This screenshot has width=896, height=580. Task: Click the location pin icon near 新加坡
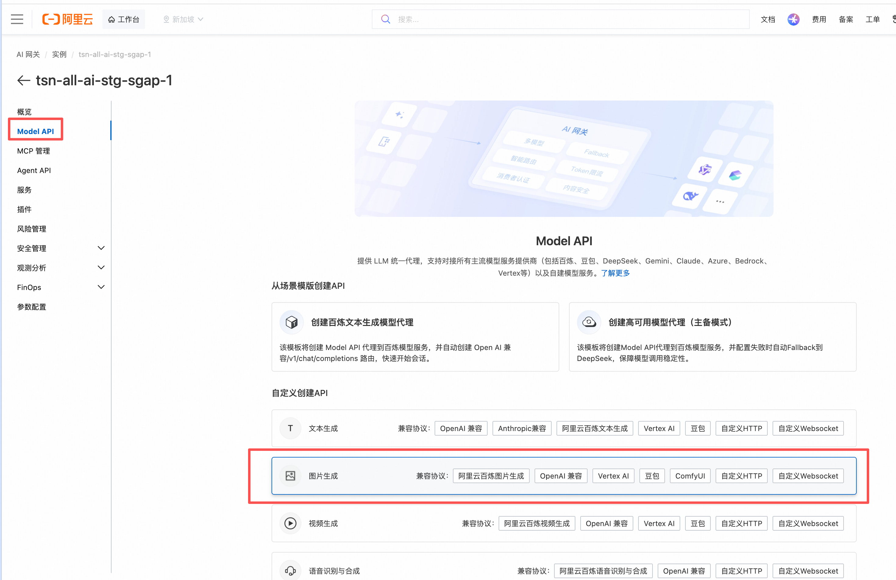tap(166, 19)
